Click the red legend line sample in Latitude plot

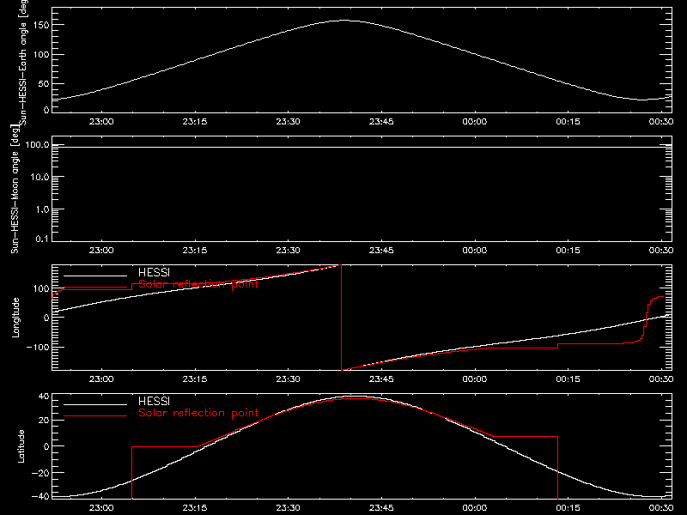click(x=95, y=416)
